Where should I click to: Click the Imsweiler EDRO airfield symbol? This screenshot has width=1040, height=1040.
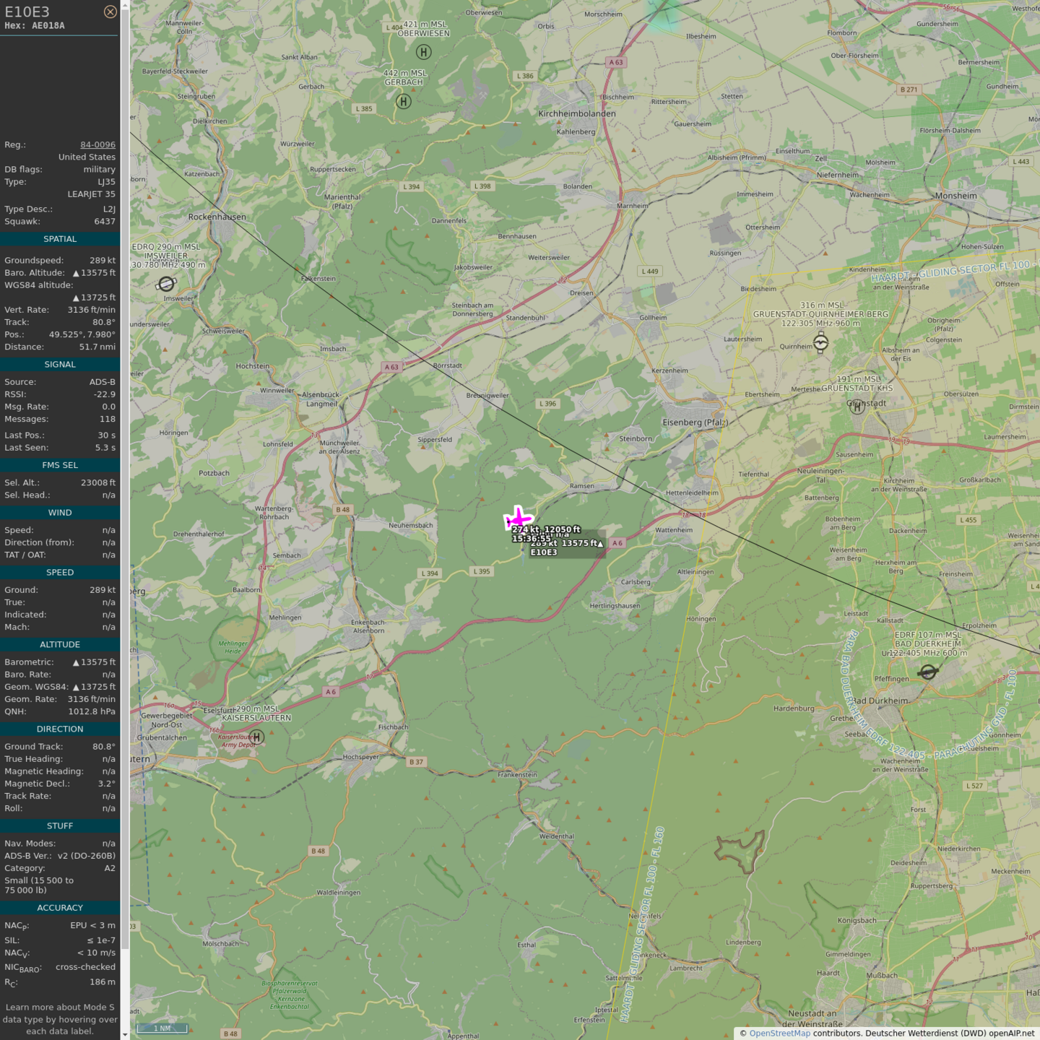pos(166,284)
